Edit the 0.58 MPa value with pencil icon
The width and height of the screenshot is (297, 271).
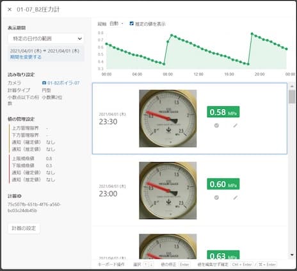pyautogui.click(x=235, y=126)
